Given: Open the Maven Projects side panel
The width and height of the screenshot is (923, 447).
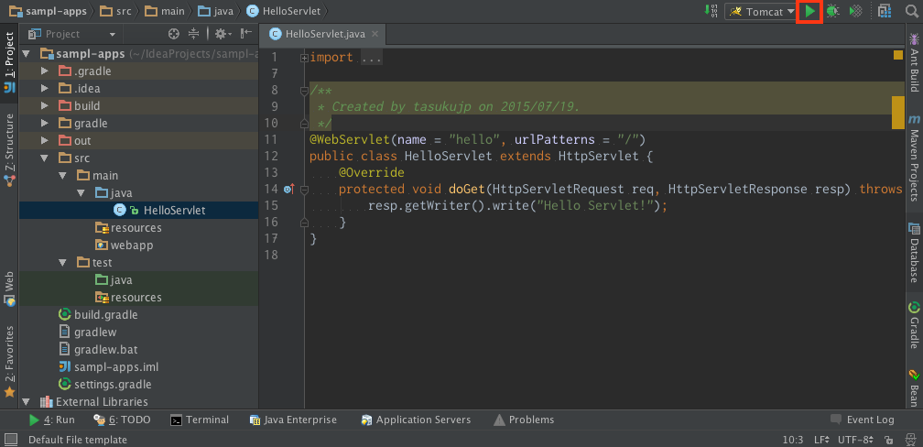Looking at the screenshot, I should click(914, 158).
